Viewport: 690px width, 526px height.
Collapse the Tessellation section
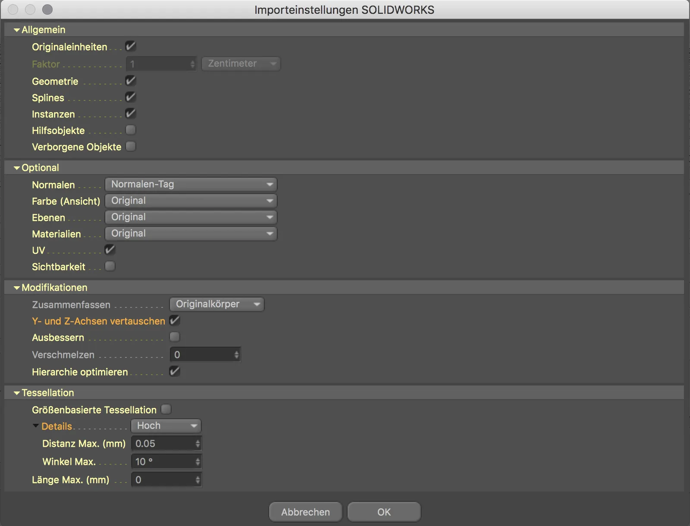point(16,392)
